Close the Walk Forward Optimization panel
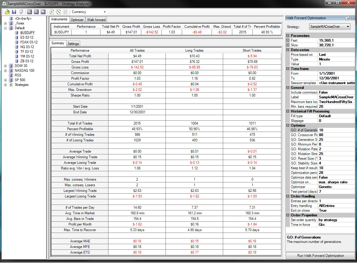This screenshot has width=357, height=263. click(352, 18)
